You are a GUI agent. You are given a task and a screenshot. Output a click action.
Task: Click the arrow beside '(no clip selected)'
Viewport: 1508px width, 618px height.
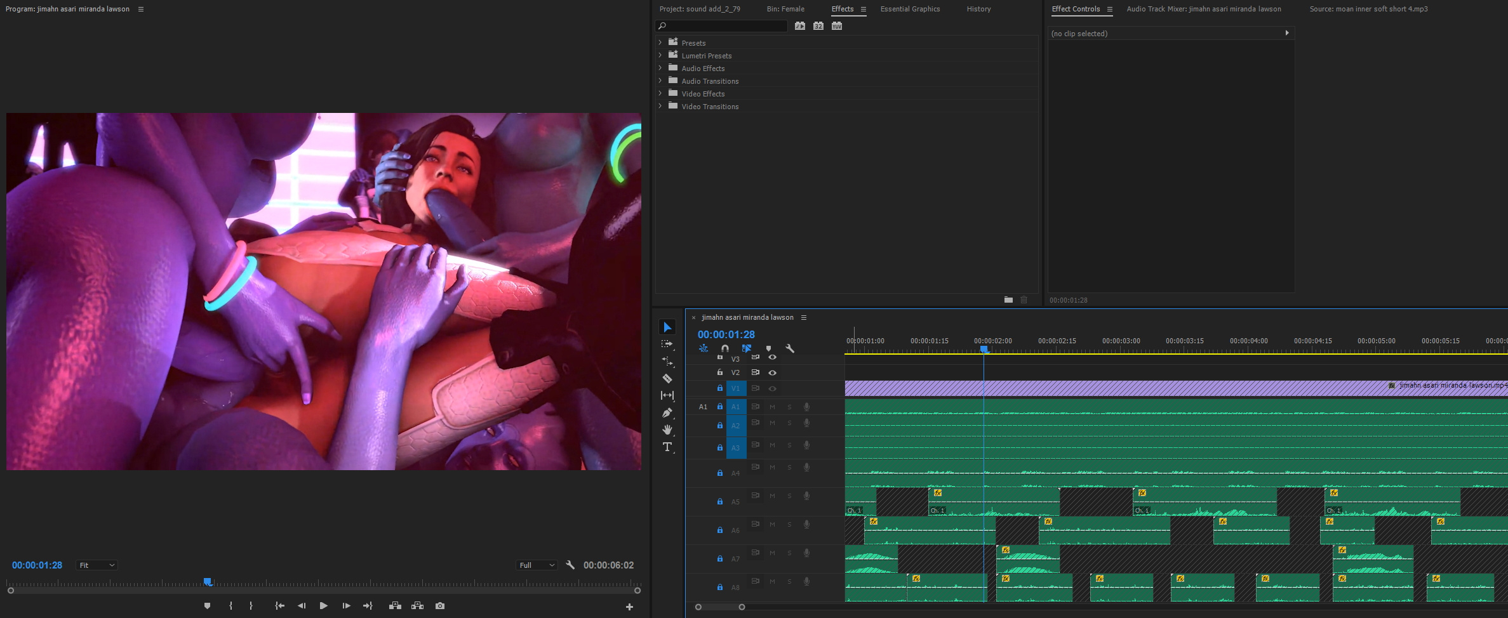pos(1287,33)
